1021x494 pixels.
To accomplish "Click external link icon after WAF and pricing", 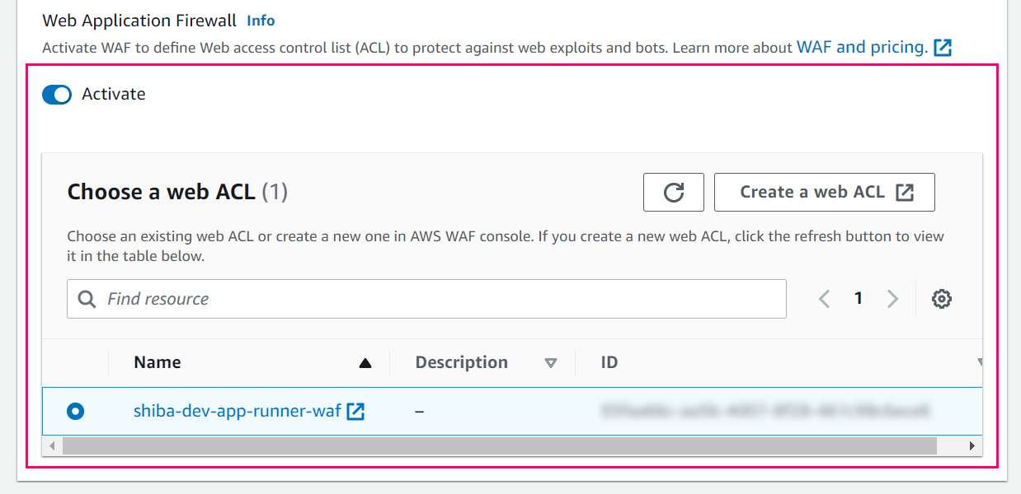I will coord(943,47).
